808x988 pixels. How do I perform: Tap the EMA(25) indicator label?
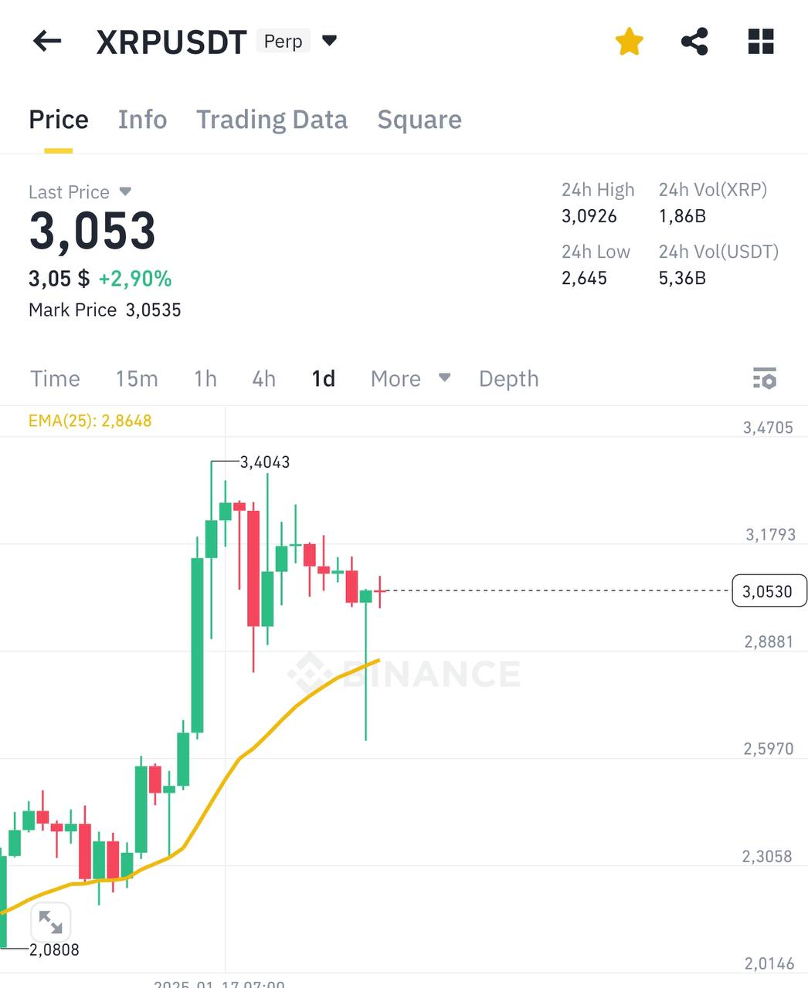coord(89,421)
